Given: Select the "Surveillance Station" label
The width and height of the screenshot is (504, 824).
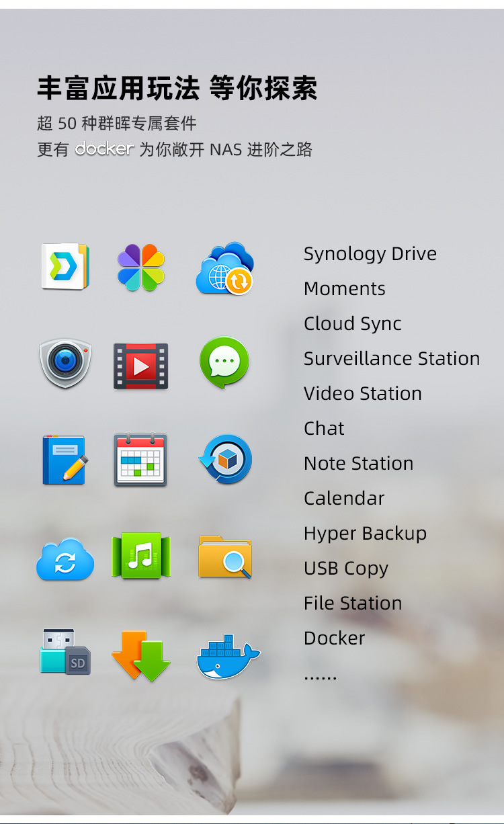Looking at the screenshot, I should tap(392, 358).
